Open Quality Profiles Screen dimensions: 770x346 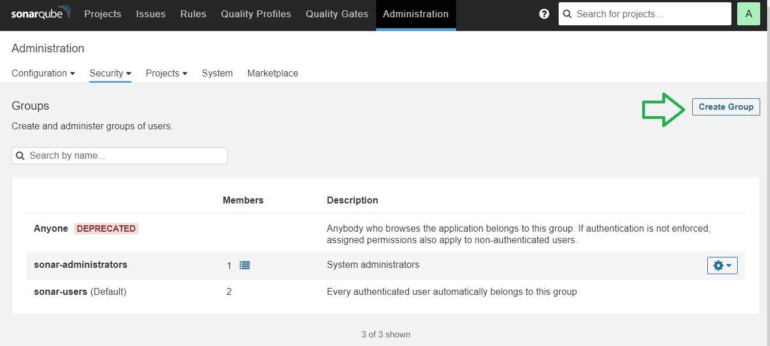pos(256,14)
